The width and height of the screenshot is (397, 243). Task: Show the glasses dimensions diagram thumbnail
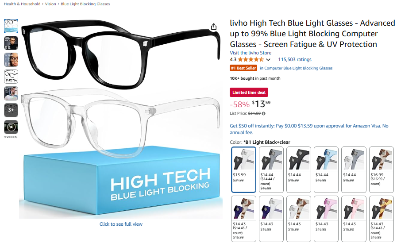(11, 77)
